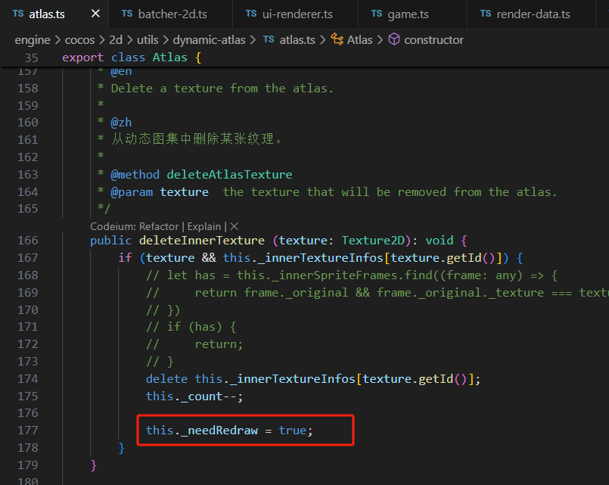
Task: Select the atlas.ts tab
Action: [x=47, y=14]
